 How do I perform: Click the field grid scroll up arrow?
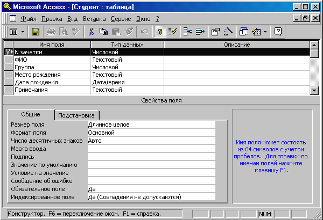tap(314, 45)
